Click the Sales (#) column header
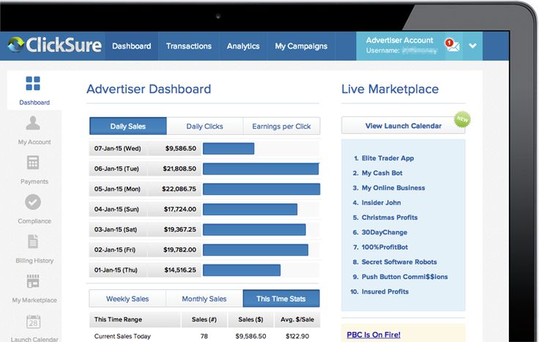This screenshot has height=342, width=539. pos(204,319)
